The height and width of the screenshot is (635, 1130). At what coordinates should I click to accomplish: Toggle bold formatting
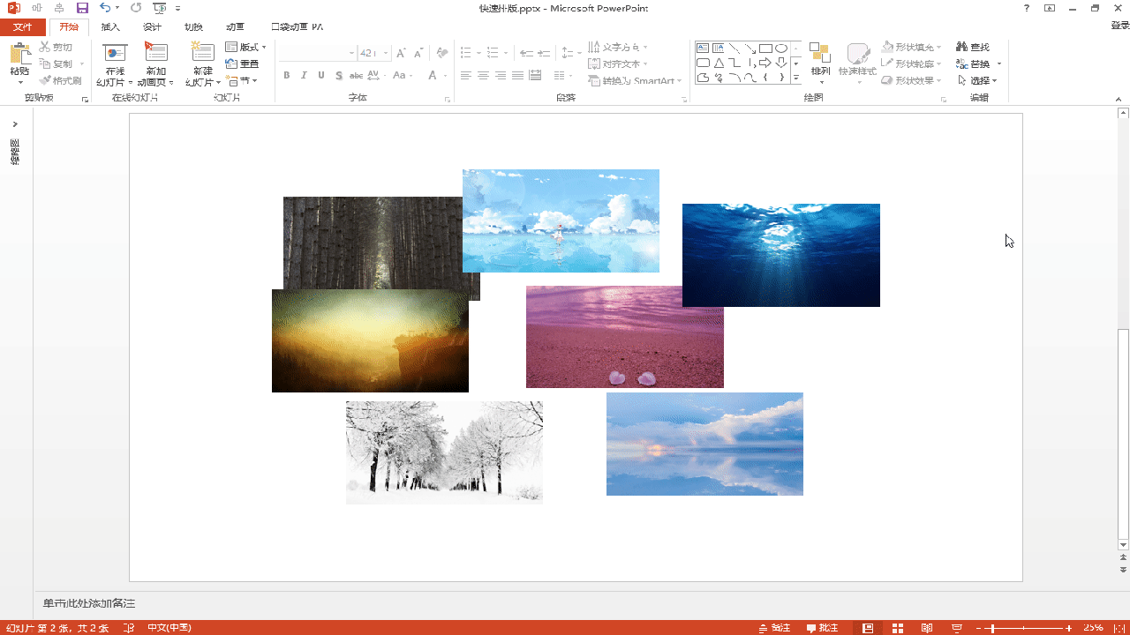coord(287,76)
